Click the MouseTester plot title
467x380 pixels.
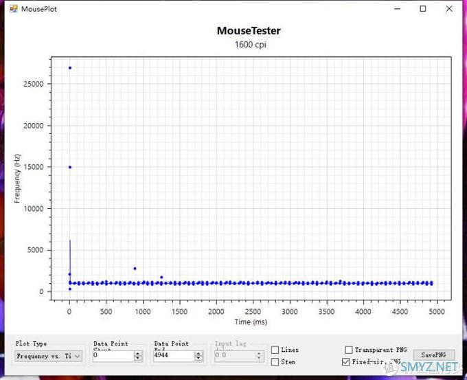[x=249, y=31]
